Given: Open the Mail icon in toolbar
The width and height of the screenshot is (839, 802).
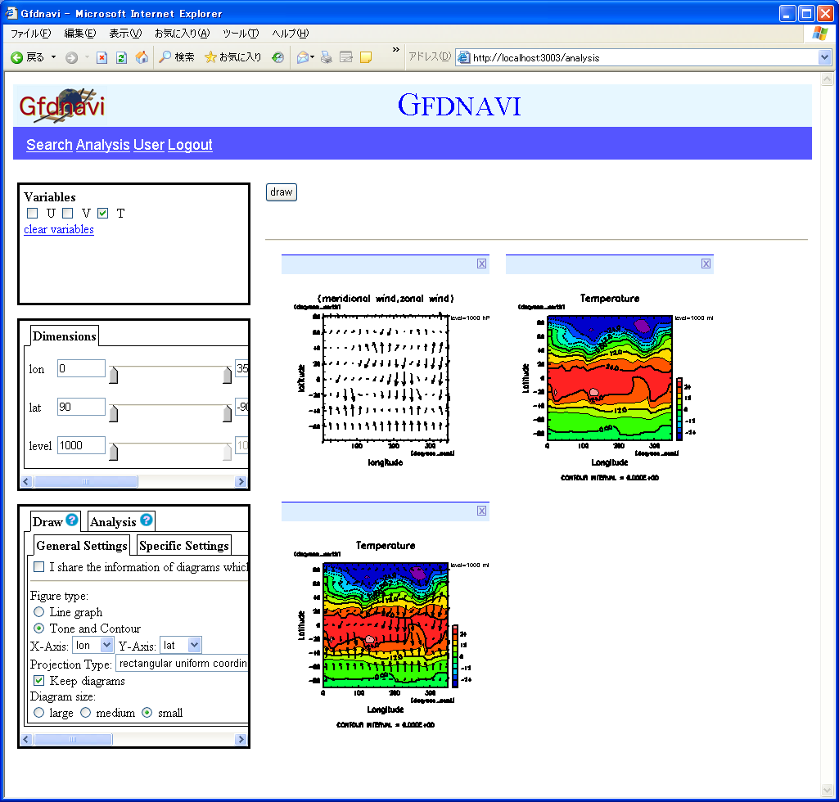Looking at the screenshot, I should [303, 57].
